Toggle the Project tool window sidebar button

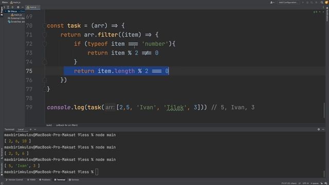(2, 11)
